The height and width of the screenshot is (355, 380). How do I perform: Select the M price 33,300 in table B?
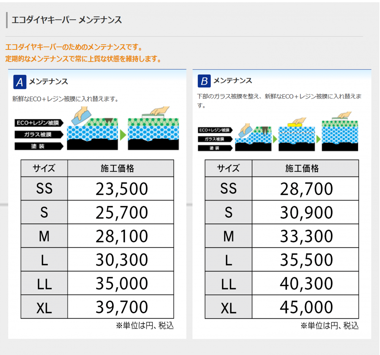pyautogui.click(x=306, y=236)
